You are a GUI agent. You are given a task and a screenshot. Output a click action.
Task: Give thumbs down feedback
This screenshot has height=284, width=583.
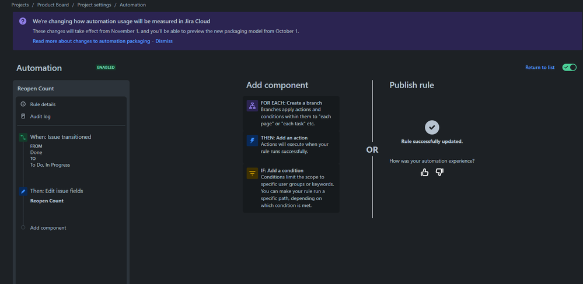(439, 172)
